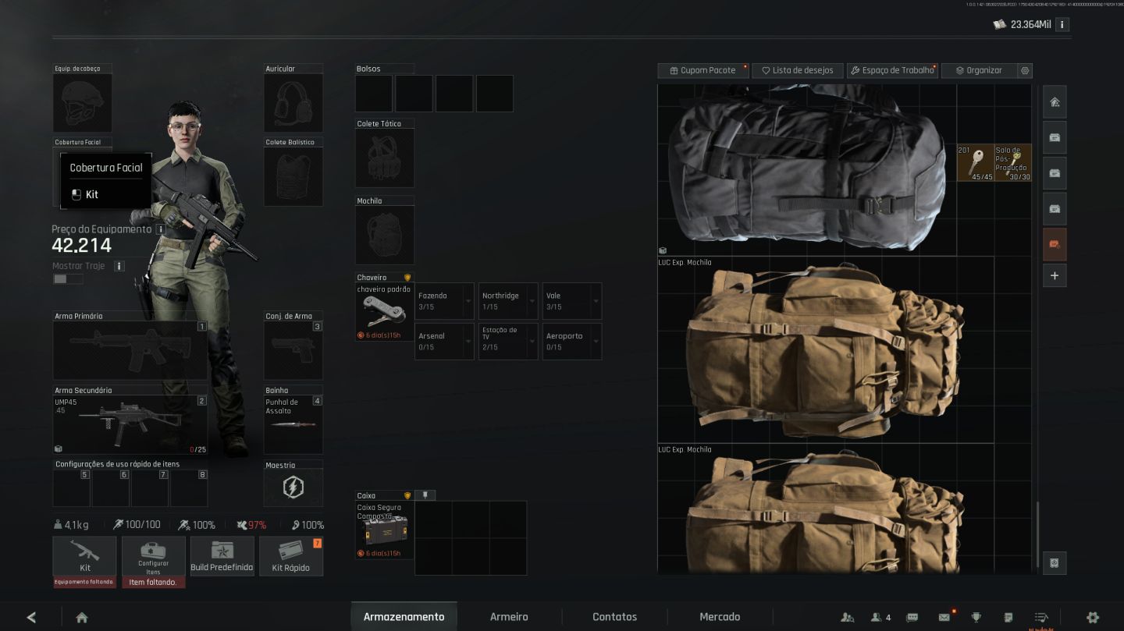Select the UMP45 secondary weapon slot

tap(130, 425)
